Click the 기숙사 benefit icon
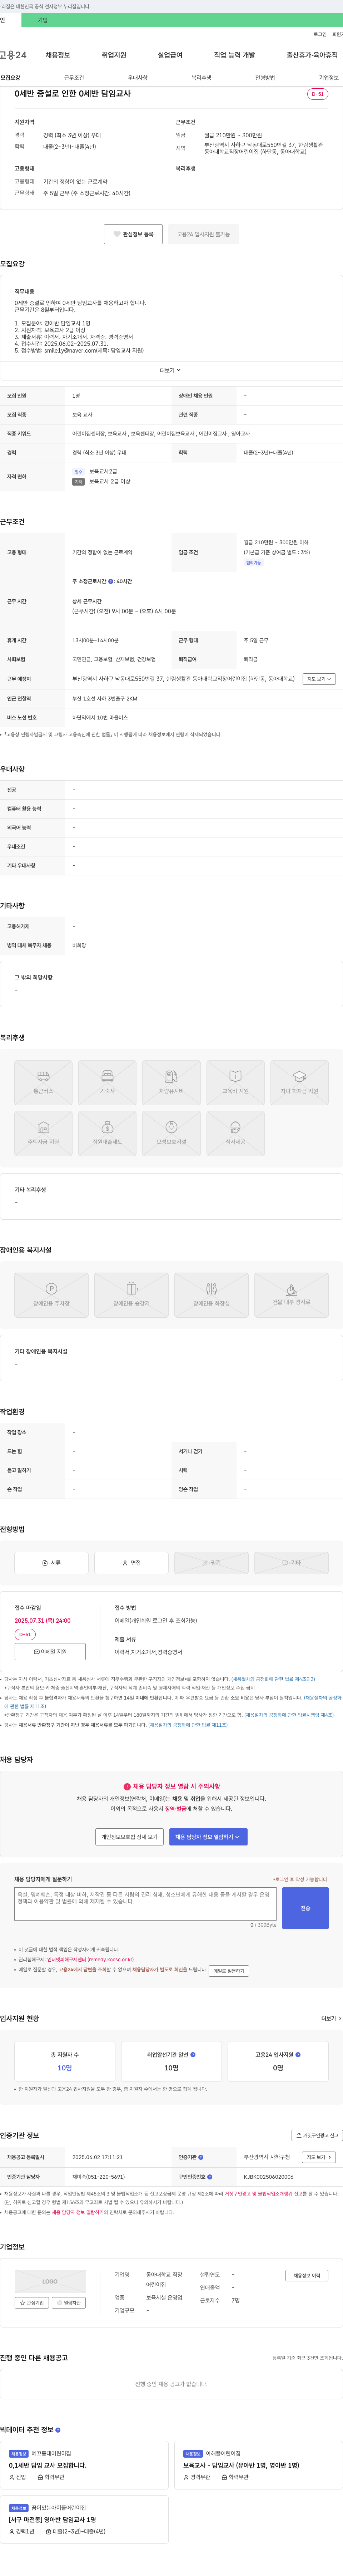 (x=107, y=1083)
